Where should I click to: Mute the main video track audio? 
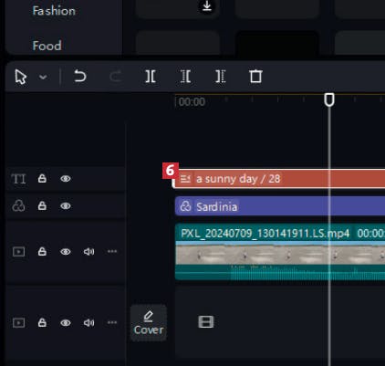[x=88, y=252]
